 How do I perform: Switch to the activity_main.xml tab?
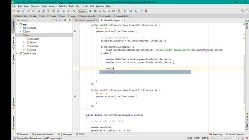tap(86, 20)
